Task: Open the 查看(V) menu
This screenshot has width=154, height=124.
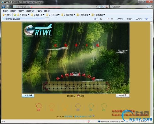Action: click(21, 11)
